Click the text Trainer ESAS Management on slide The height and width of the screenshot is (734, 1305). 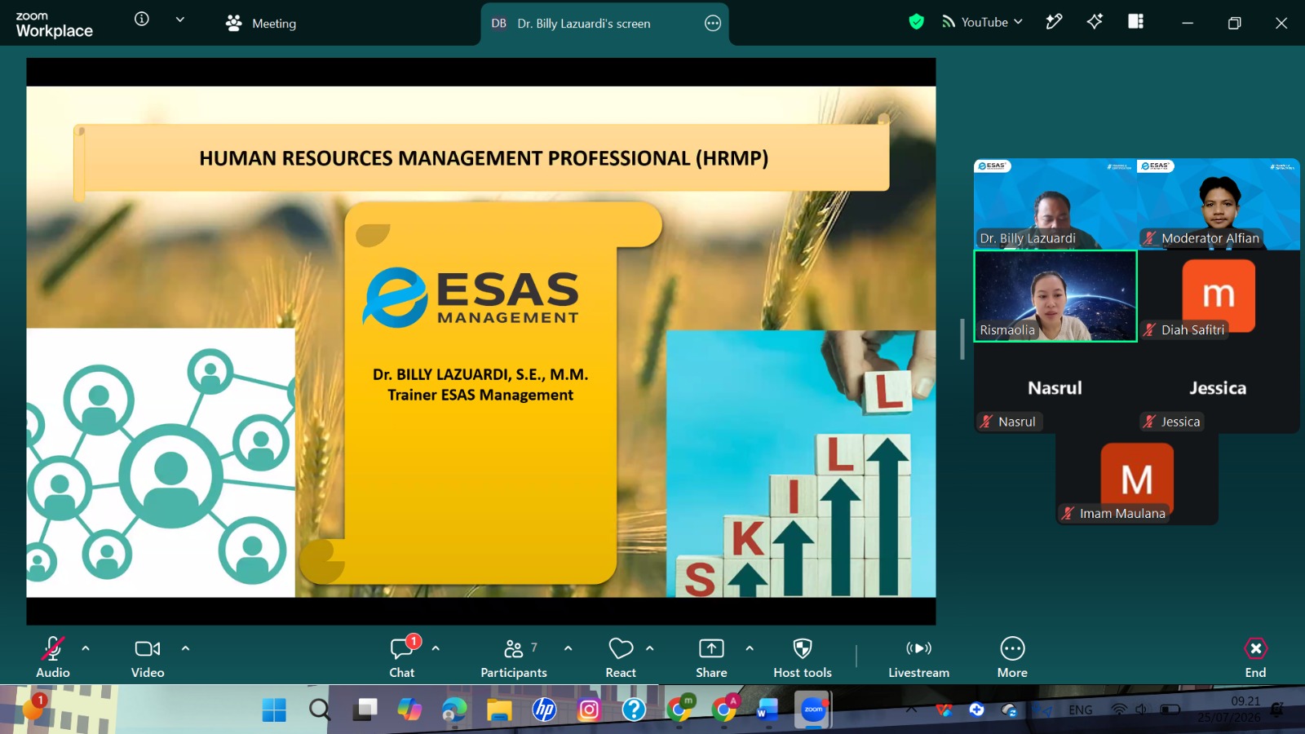click(480, 395)
